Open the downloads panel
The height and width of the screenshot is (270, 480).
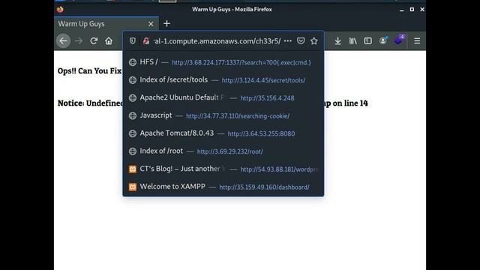click(337, 40)
